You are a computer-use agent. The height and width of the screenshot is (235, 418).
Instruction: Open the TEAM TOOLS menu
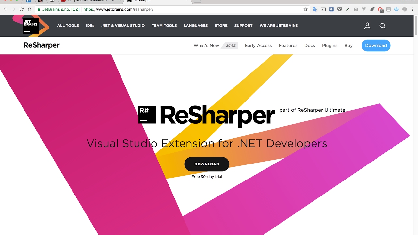(x=164, y=26)
